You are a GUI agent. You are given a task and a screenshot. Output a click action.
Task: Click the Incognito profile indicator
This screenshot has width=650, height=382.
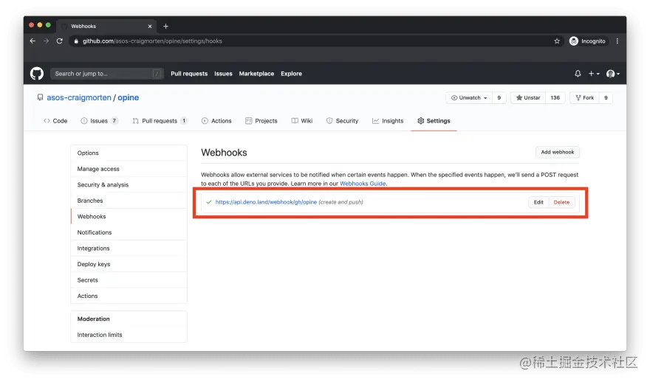coord(587,41)
